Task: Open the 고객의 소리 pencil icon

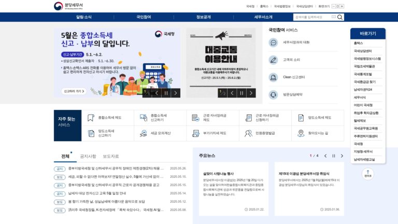Action: [x=274, y=60]
